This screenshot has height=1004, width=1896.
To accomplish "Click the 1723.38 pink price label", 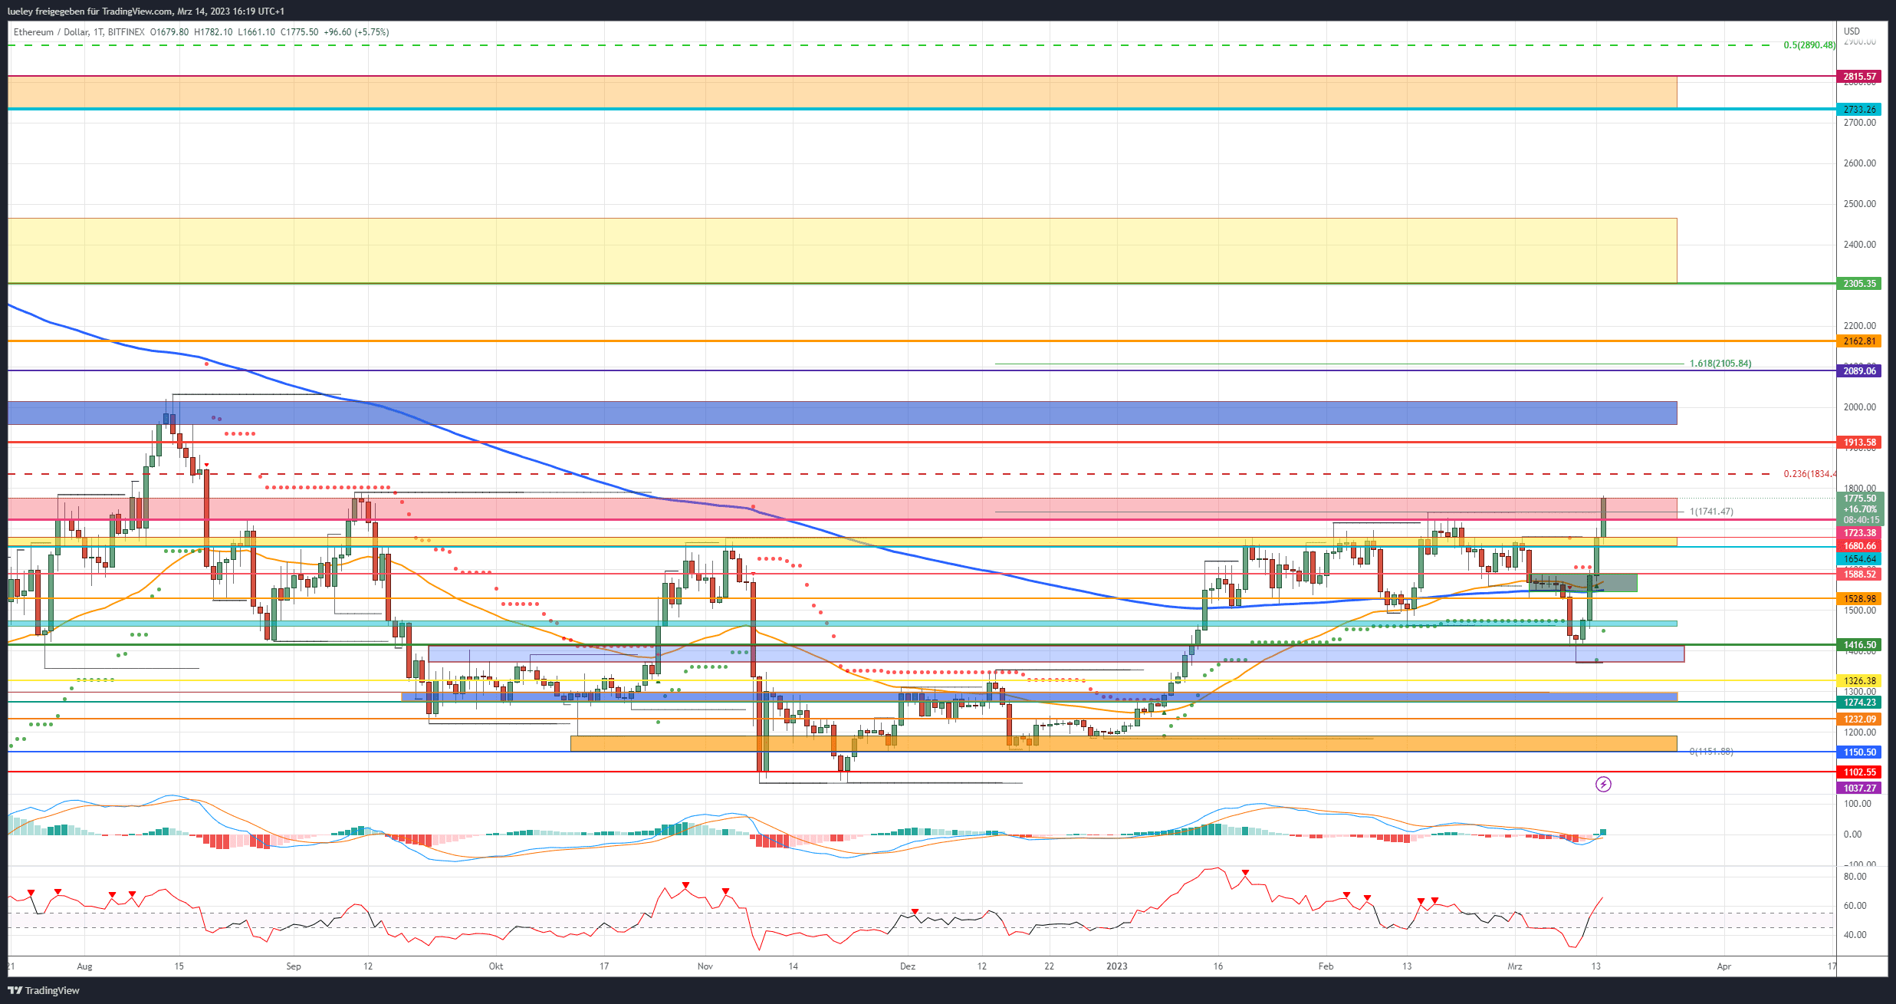I will (x=1860, y=533).
